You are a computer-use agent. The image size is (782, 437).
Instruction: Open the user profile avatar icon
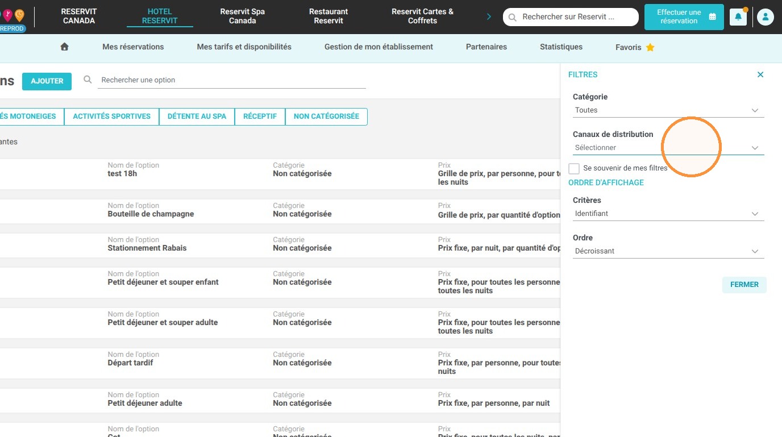[765, 17]
